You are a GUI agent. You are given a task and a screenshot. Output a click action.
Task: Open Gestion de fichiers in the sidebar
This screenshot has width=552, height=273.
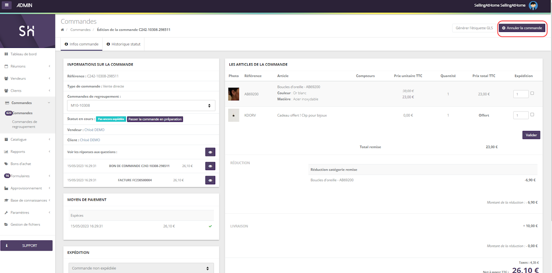[25, 224]
